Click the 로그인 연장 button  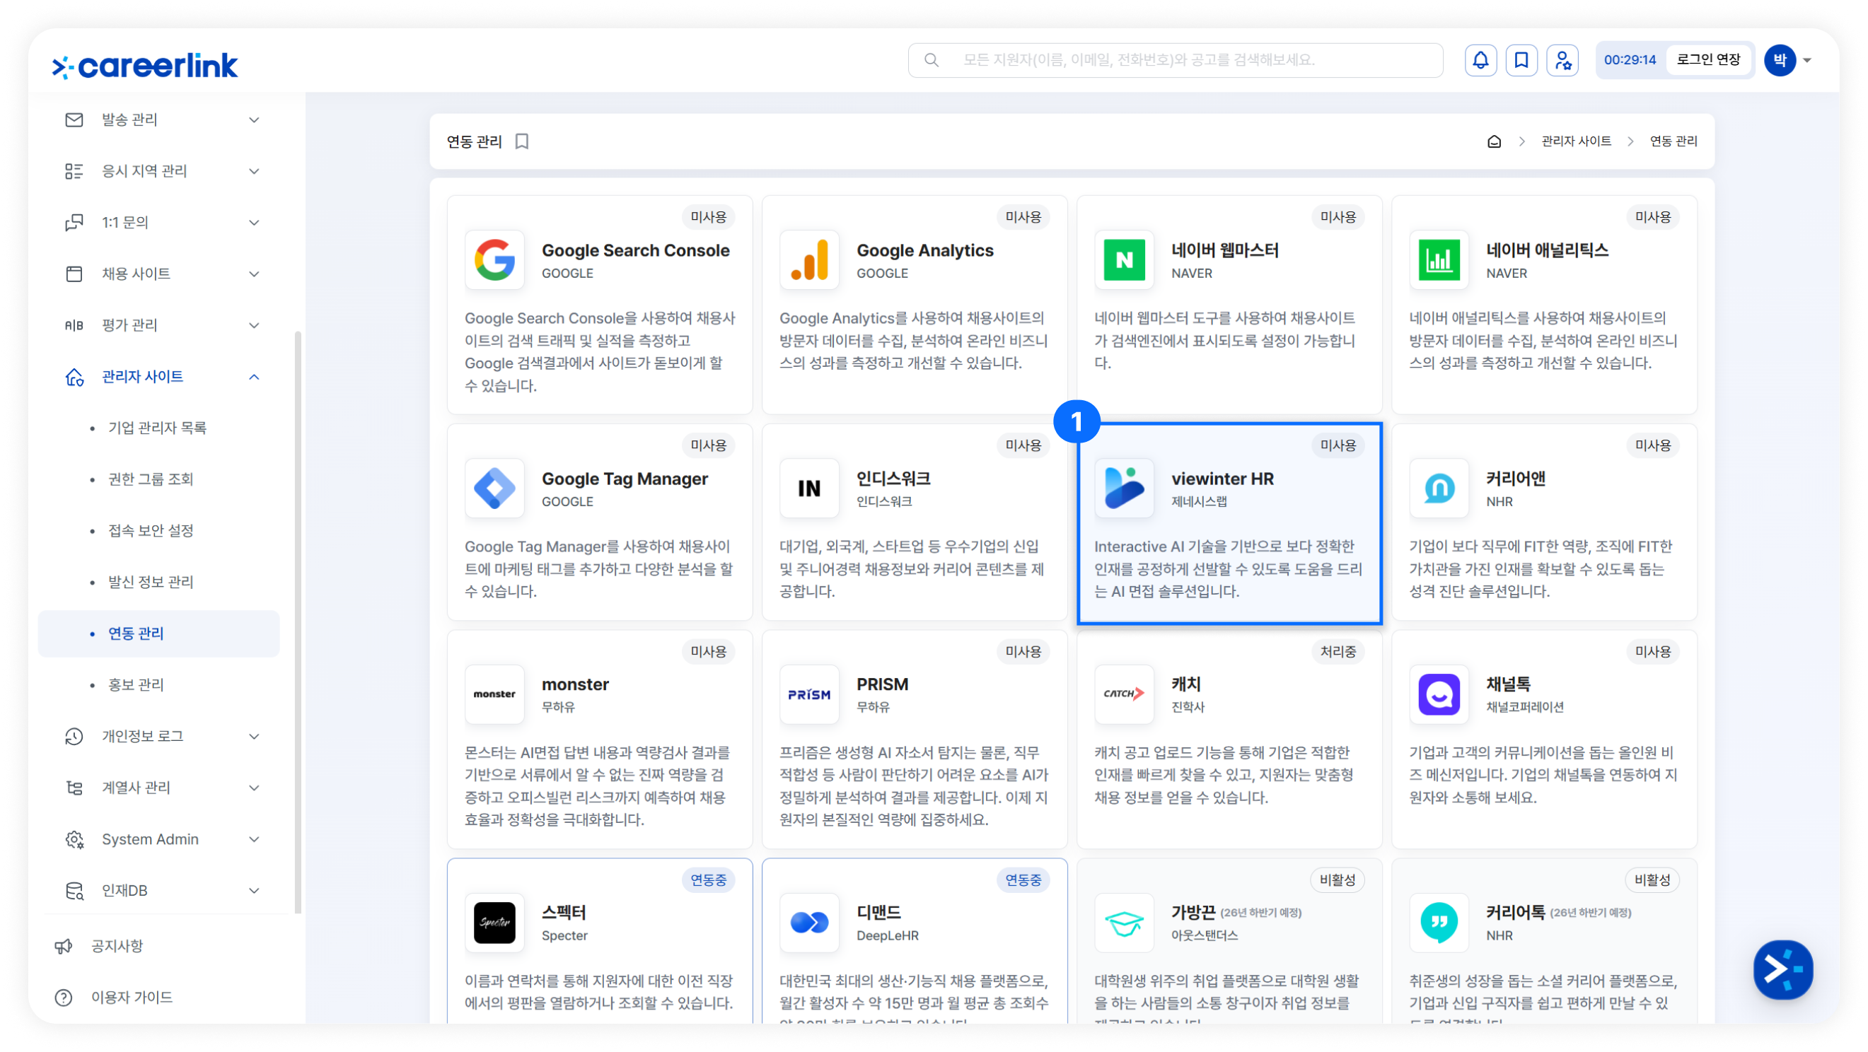point(1708,60)
